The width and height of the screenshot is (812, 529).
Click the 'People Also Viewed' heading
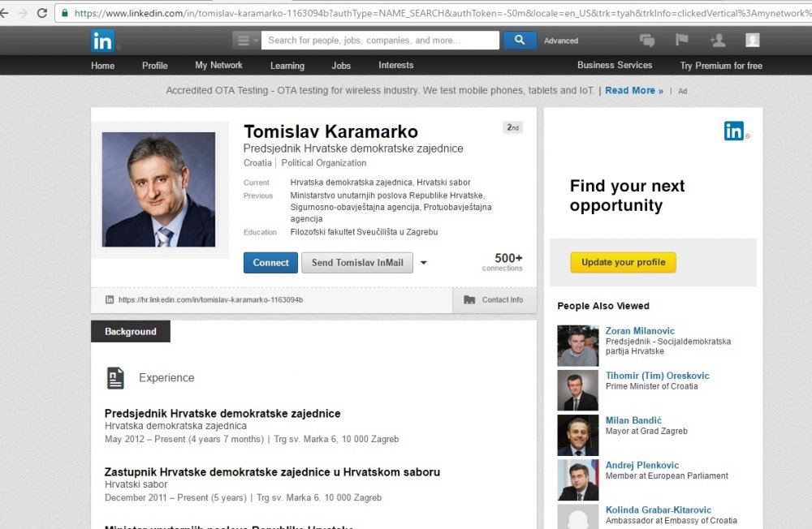point(603,306)
